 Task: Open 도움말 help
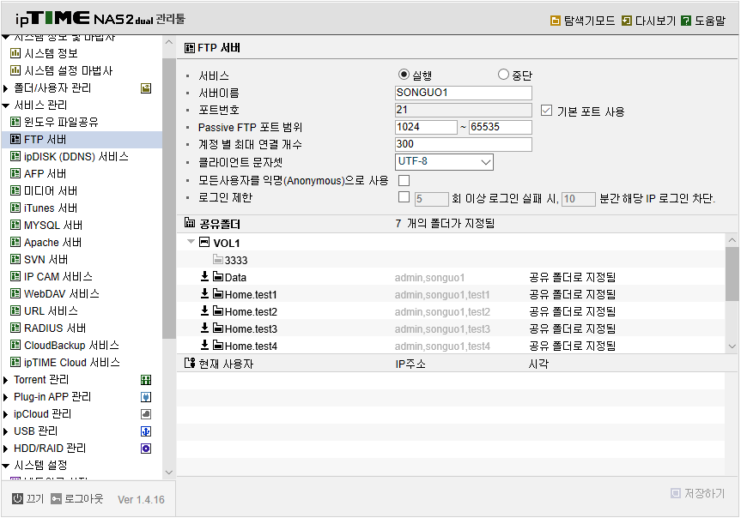tap(703, 21)
